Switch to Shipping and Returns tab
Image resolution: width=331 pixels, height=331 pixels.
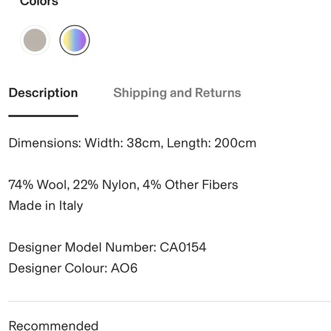tap(177, 93)
